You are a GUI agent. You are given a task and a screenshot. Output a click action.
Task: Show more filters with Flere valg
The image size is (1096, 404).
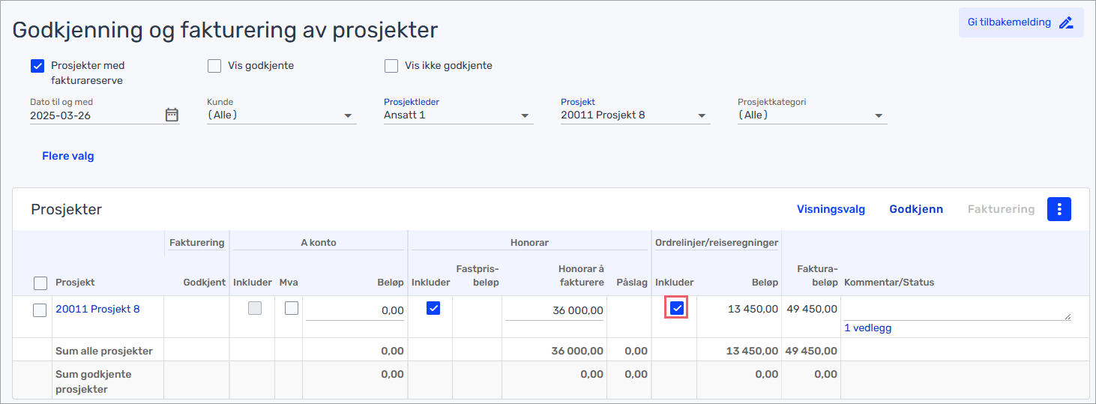tap(68, 156)
